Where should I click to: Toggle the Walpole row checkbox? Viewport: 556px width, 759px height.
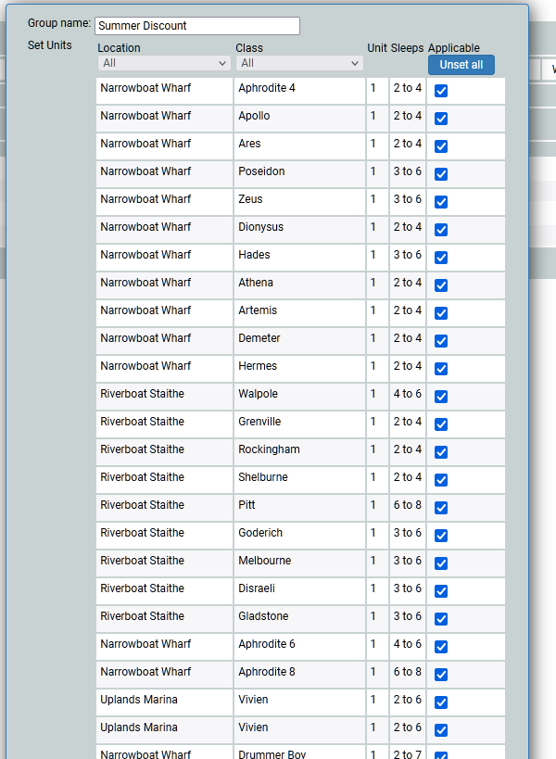click(441, 397)
